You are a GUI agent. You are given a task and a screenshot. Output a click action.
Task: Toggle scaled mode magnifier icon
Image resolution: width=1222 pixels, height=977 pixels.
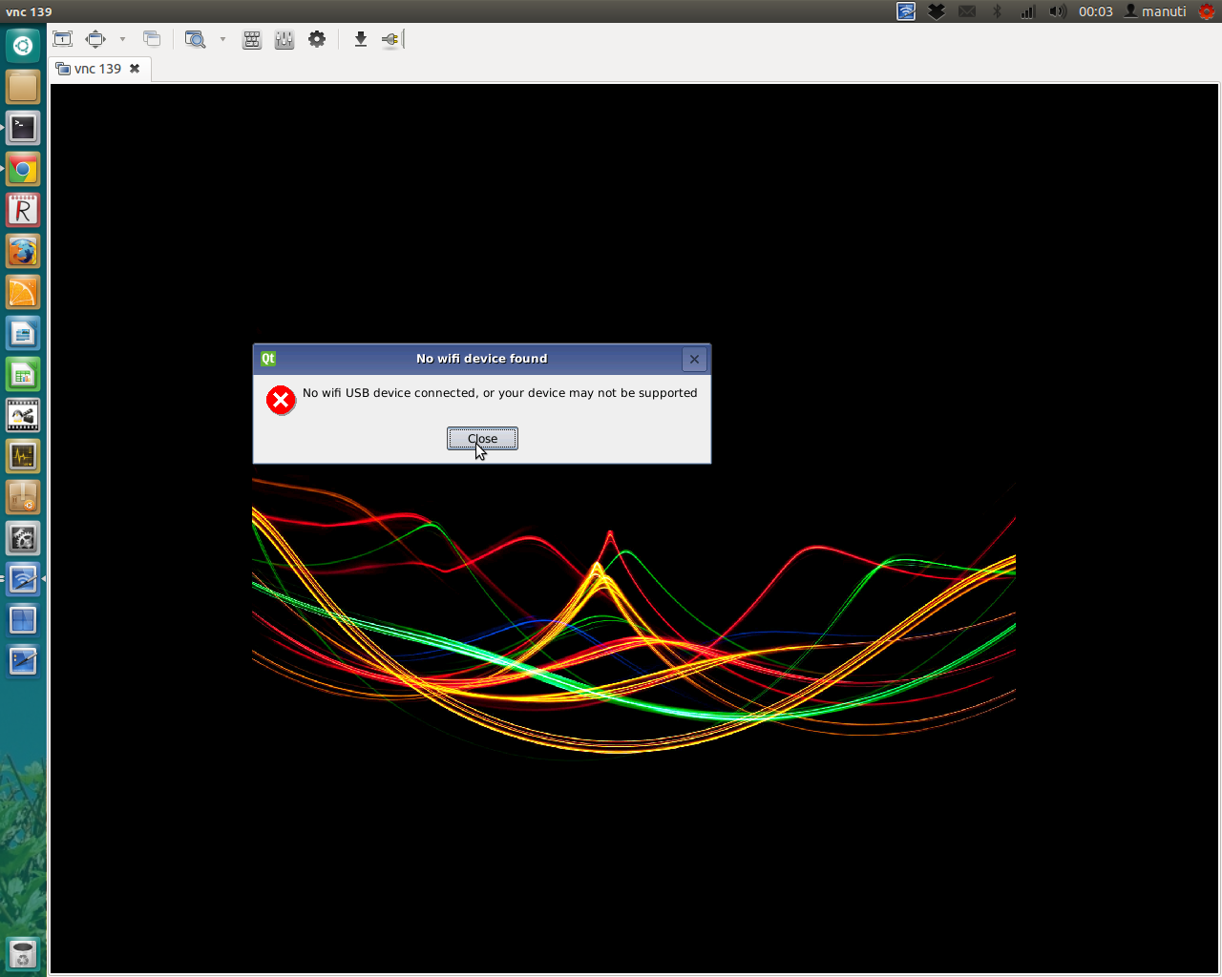[x=195, y=39]
